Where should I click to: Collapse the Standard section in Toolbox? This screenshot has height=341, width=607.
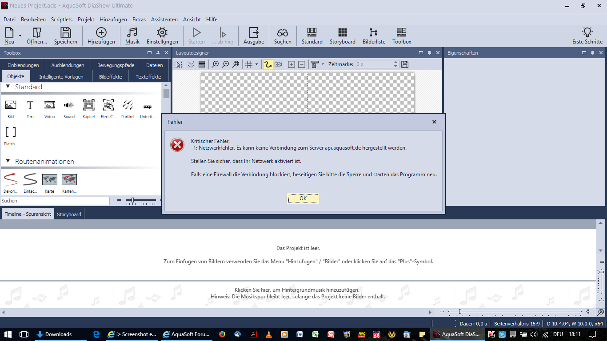[8, 87]
